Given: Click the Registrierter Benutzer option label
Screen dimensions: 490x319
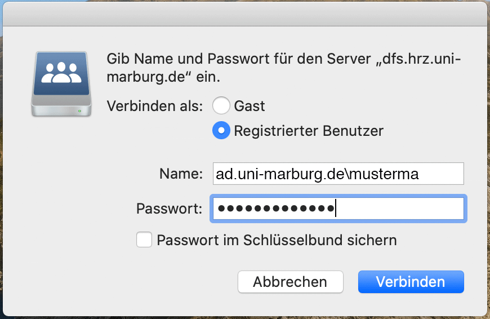Looking at the screenshot, I should click(309, 131).
